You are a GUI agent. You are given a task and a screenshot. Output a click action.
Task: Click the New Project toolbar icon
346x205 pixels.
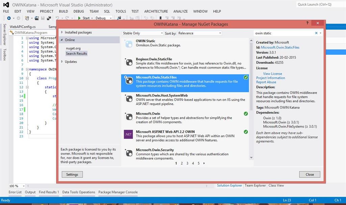(x=27, y=18)
